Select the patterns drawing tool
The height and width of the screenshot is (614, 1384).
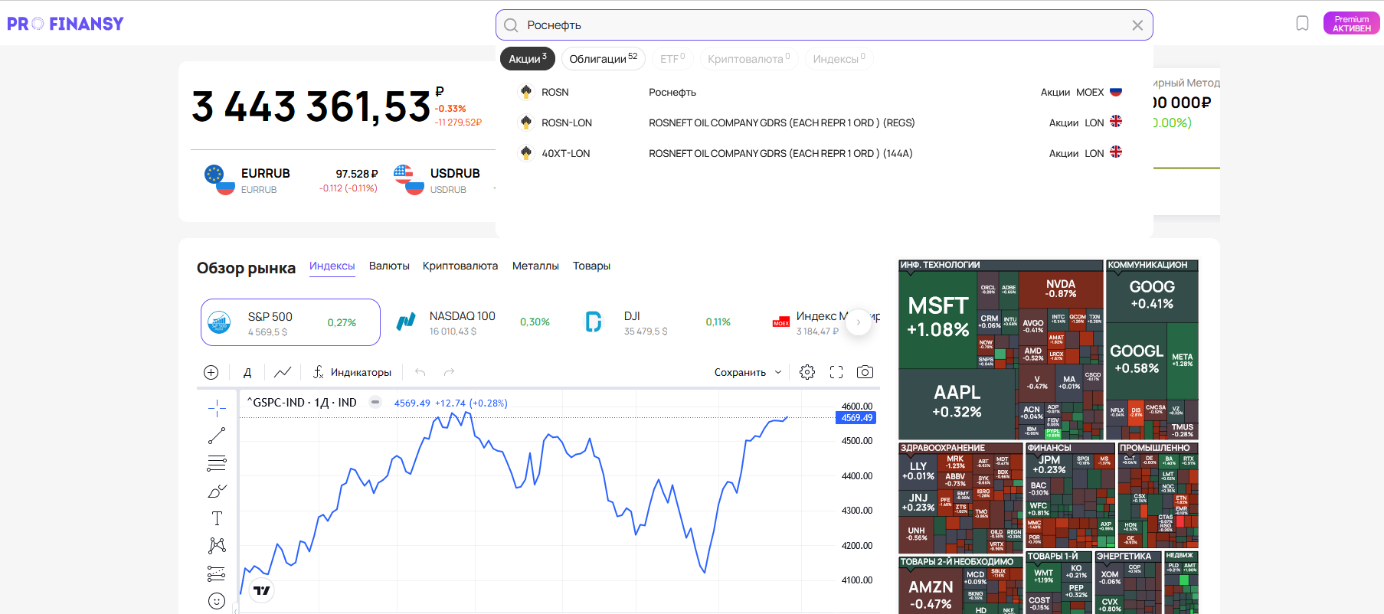(217, 546)
